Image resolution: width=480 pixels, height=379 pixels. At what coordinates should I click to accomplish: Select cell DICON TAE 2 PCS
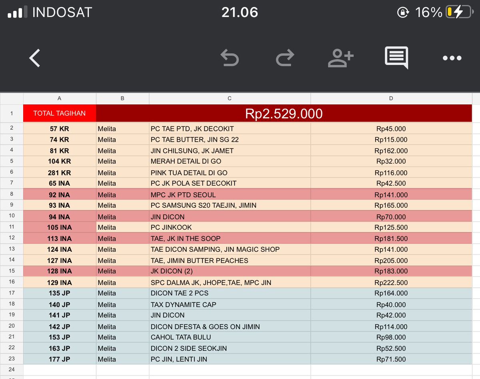click(x=230, y=293)
